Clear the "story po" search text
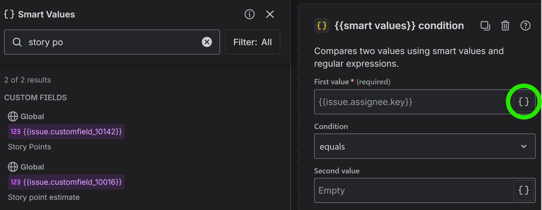This screenshot has height=210, width=542. (207, 42)
